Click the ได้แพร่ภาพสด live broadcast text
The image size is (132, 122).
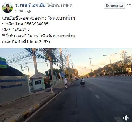[x=60, y=5]
